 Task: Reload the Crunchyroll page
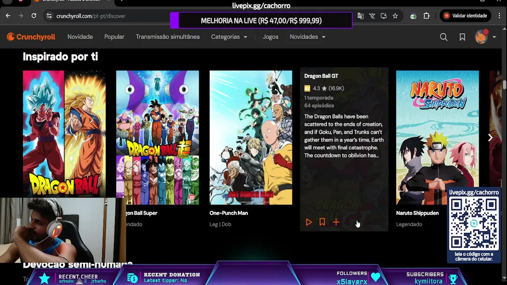click(x=34, y=16)
